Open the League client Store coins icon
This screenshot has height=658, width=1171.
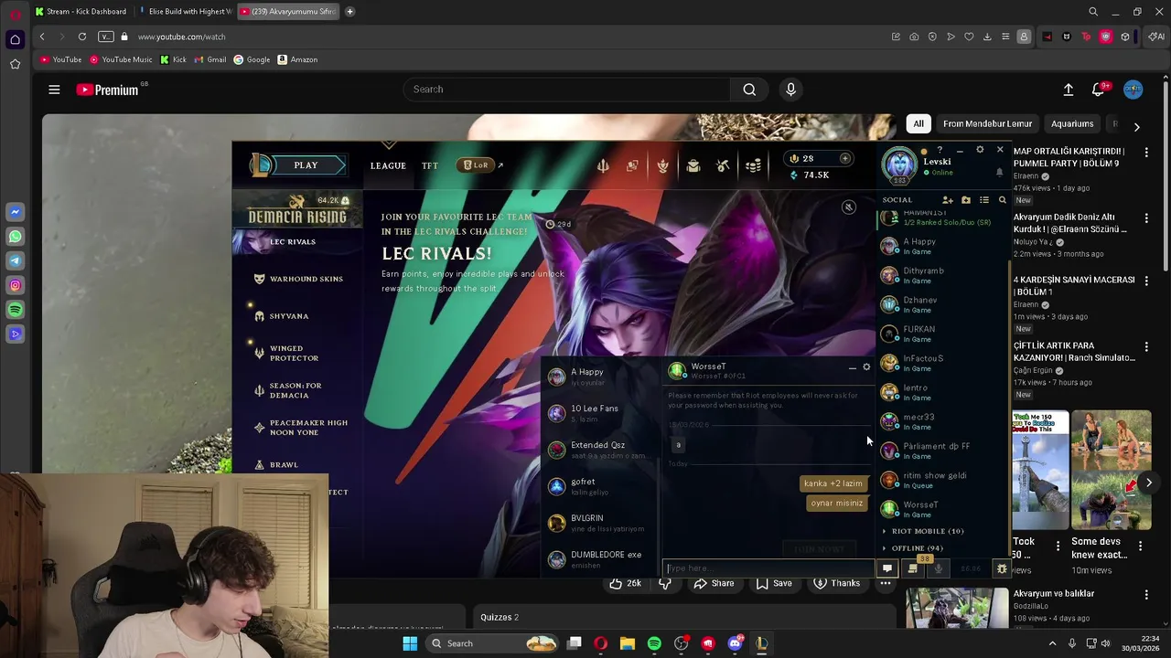pyautogui.click(x=753, y=165)
